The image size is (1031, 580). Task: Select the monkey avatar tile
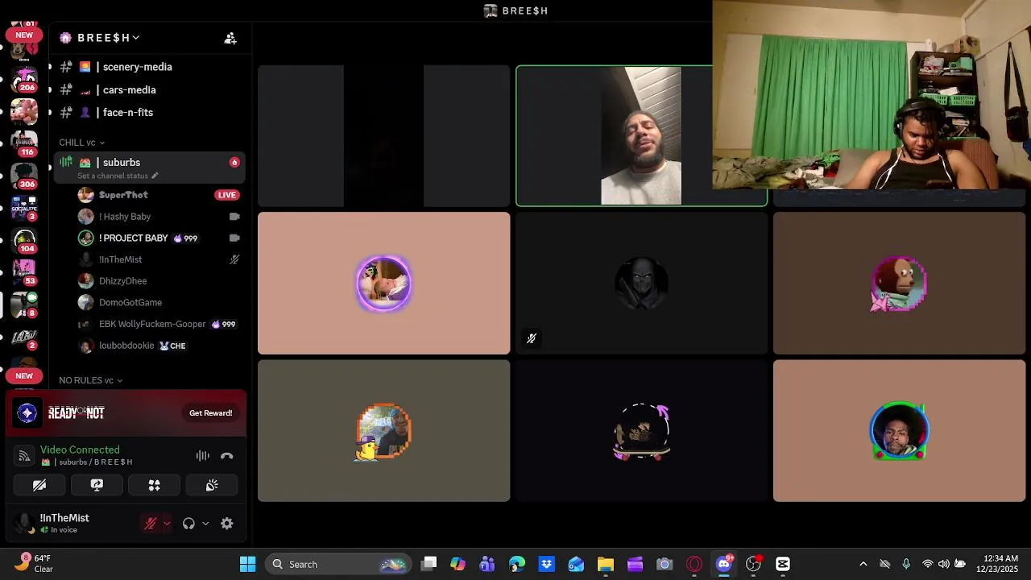[x=899, y=284]
